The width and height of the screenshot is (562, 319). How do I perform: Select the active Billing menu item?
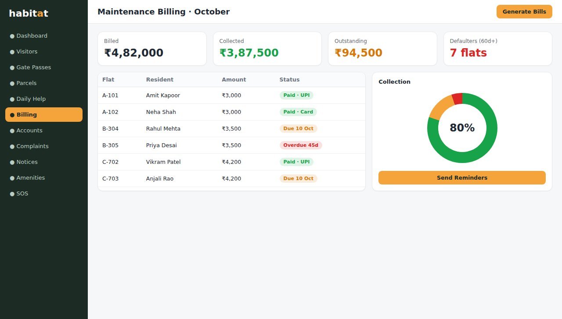pyautogui.click(x=44, y=115)
